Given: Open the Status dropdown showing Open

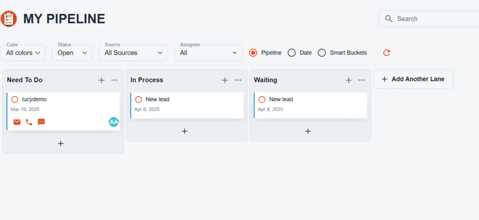Looking at the screenshot, I should [72, 53].
